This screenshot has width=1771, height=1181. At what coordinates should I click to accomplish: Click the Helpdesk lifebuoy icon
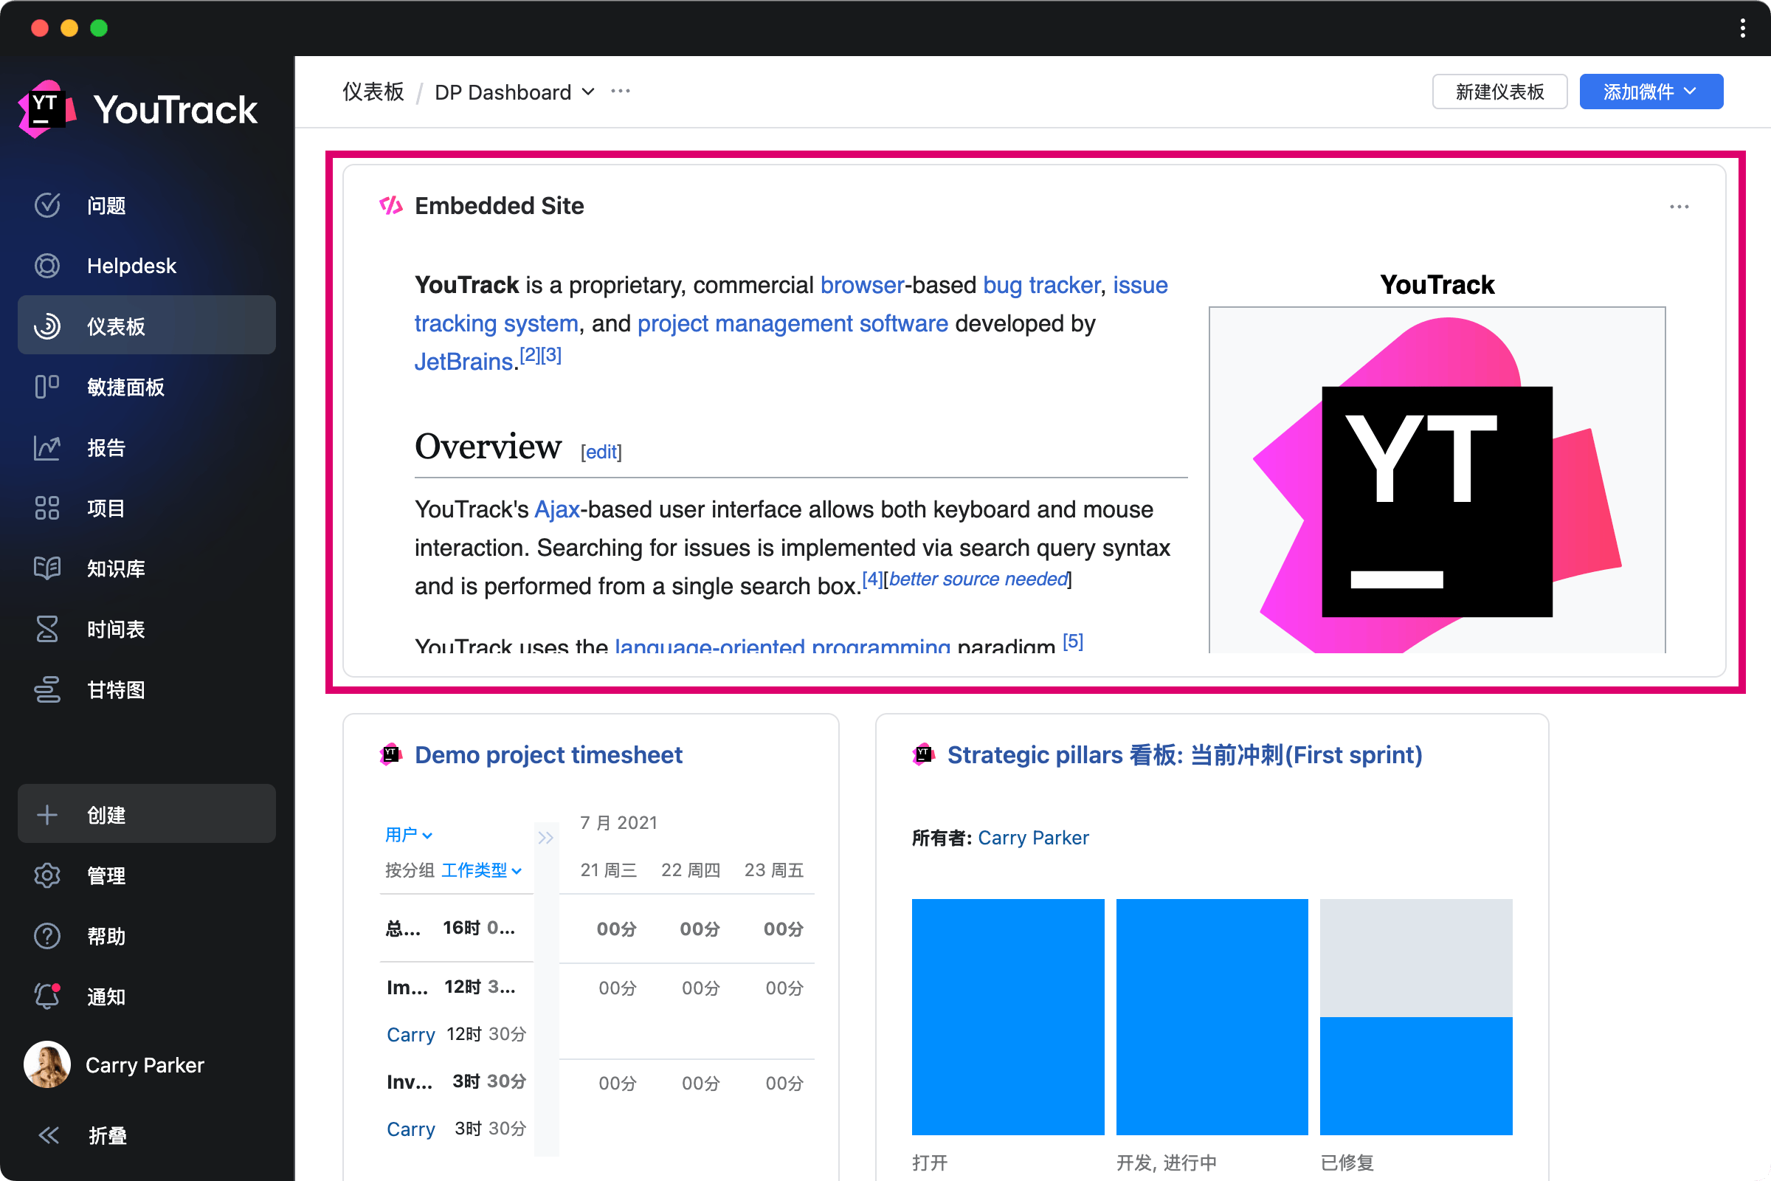[46, 266]
